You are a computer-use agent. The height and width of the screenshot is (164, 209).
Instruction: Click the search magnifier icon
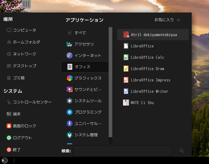click(182, 151)
